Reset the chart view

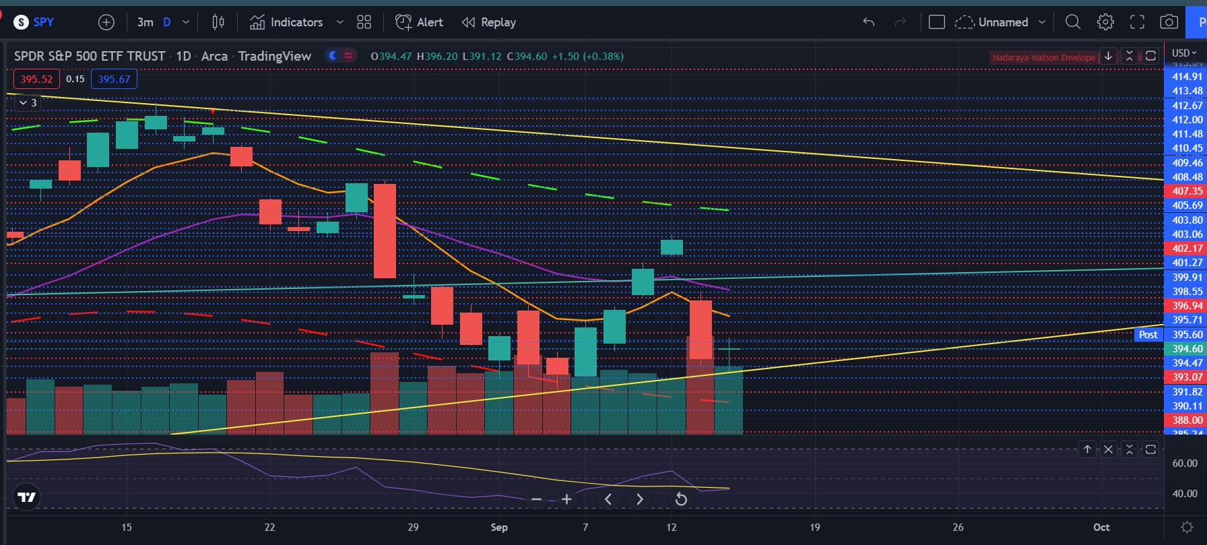pos(681,499)
